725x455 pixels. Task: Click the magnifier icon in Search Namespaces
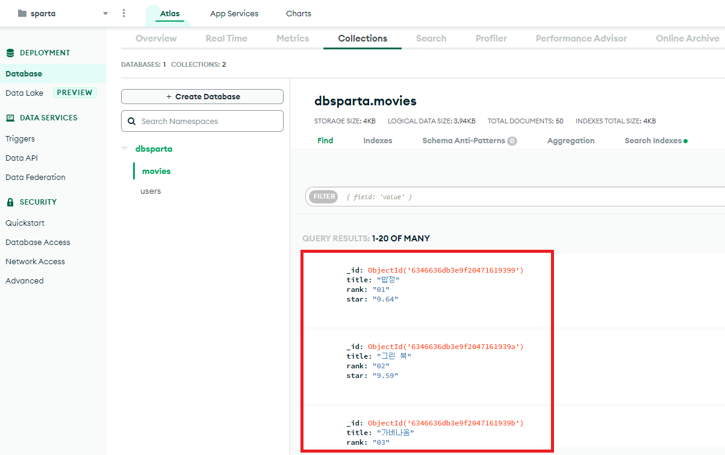132,121
